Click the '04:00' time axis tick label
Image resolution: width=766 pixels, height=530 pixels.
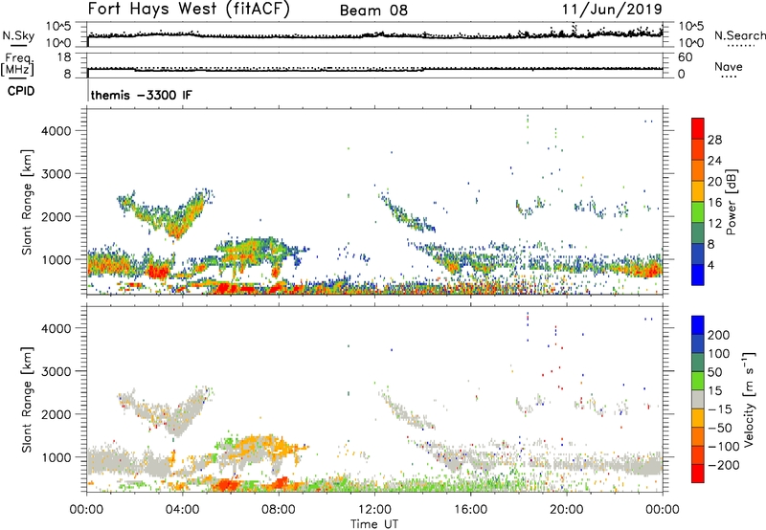pos(182,510)
